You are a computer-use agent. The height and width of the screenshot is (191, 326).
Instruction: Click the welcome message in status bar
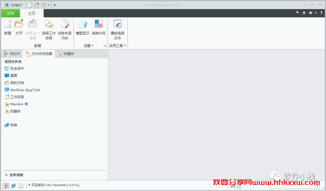[56, 185]
